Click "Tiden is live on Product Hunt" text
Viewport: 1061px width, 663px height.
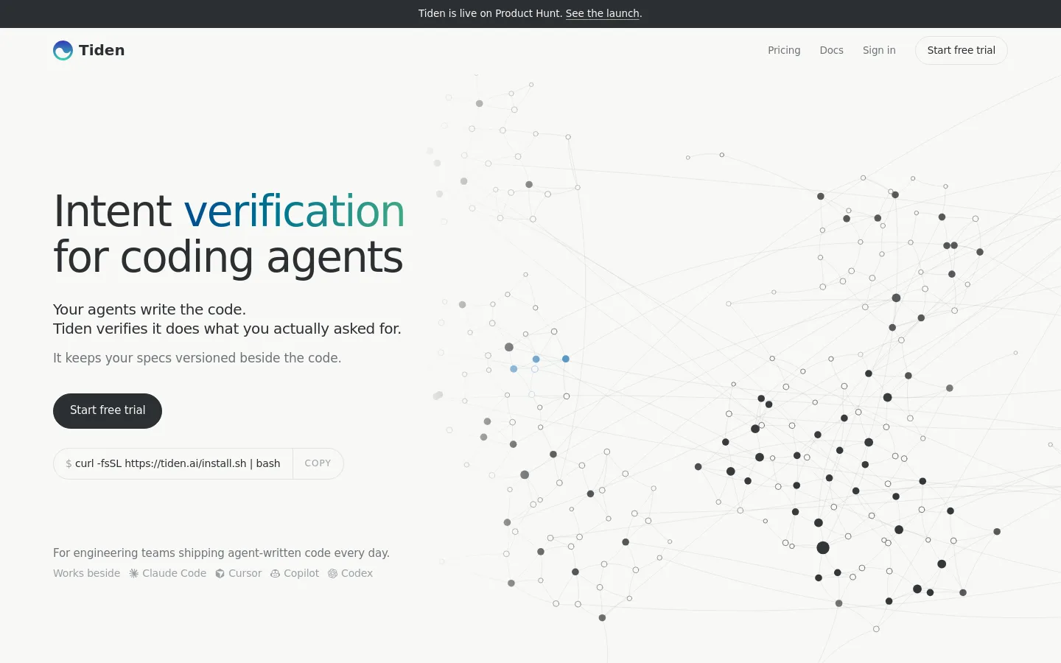(x=489, y=13)
